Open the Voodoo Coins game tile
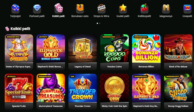The width and height of the screenshot is (194, 112). [x=114, y=52]
